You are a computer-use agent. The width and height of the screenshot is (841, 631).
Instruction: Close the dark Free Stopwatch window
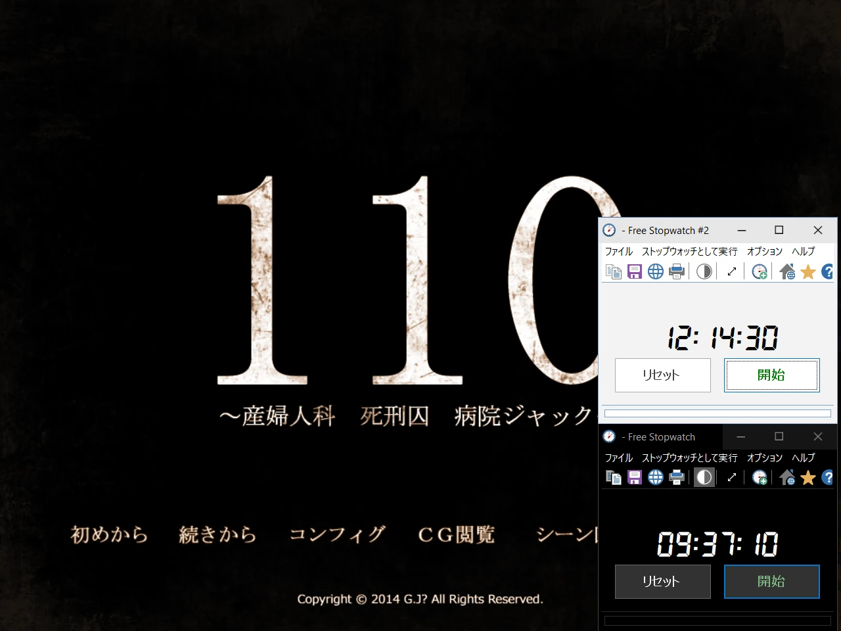click(x=818, y=436)
